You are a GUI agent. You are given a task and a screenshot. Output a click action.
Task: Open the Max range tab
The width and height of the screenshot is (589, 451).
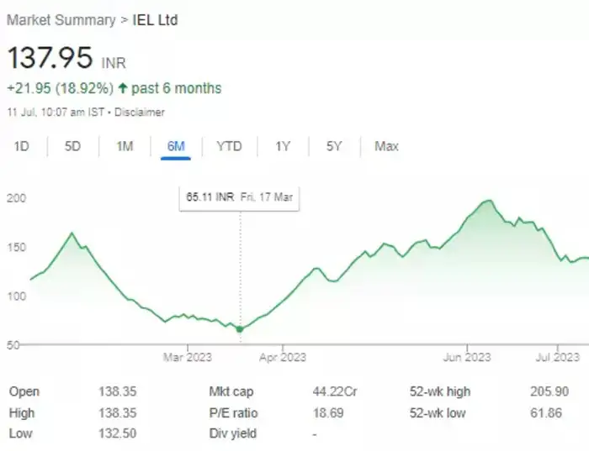386,146
